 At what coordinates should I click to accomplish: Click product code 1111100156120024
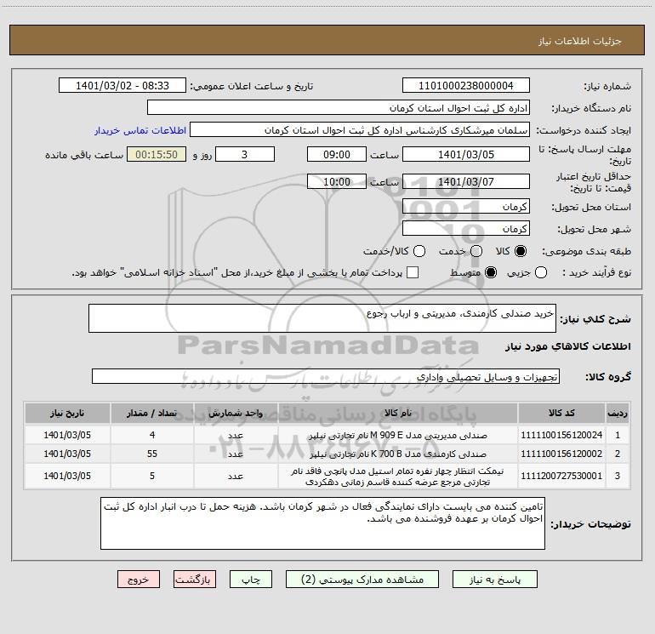click(x=561, y=435)
